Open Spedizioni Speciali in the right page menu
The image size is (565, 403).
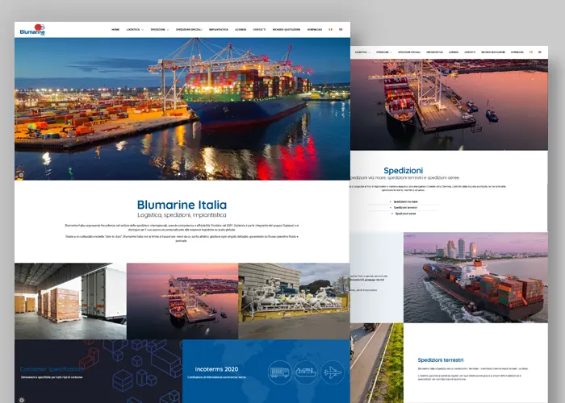point(409,52)
